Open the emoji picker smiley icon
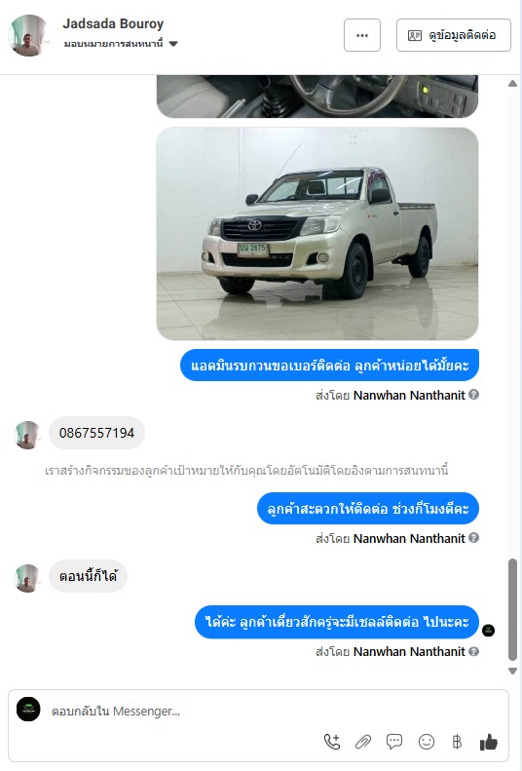This screenshot has height=771, width=522. coord(427,742)
